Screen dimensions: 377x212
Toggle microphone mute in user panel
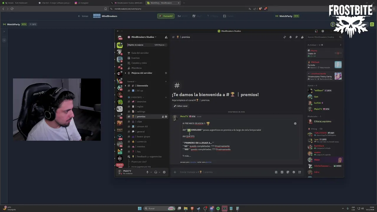pyautogui.click(x=147, y=172)
